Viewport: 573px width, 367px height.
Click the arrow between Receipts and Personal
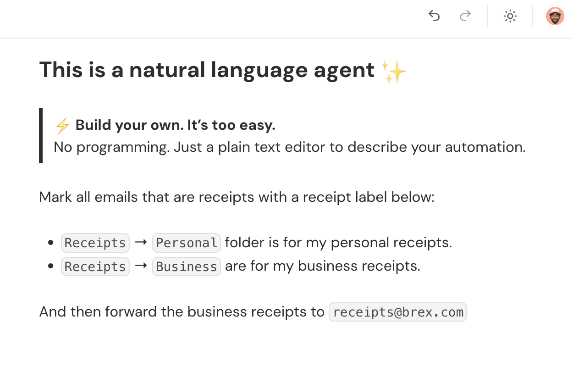[141, 243]
